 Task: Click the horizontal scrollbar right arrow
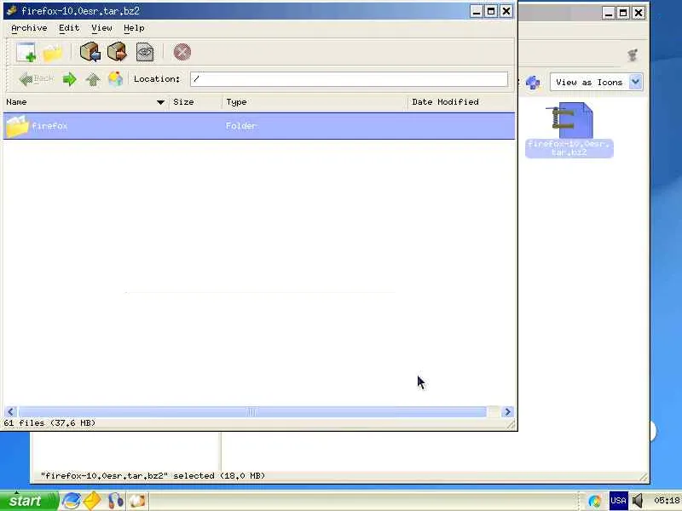[507, 411]
